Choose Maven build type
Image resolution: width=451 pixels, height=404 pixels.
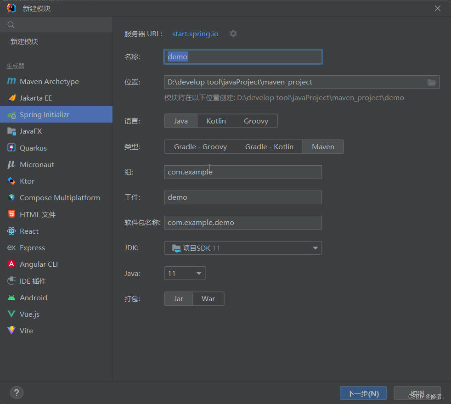tap(323, 146)
